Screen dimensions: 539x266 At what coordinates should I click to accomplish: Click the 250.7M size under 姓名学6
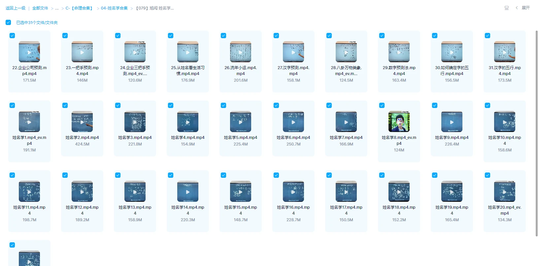click(x=293, y=144)
